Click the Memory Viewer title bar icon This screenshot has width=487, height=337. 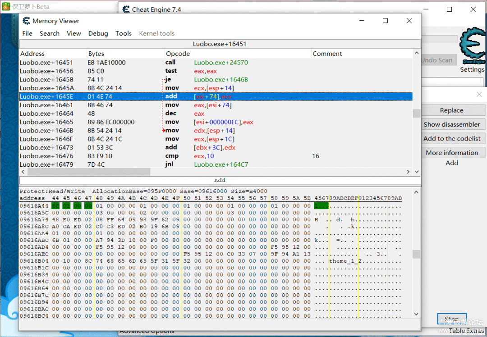tap(27, 21)
